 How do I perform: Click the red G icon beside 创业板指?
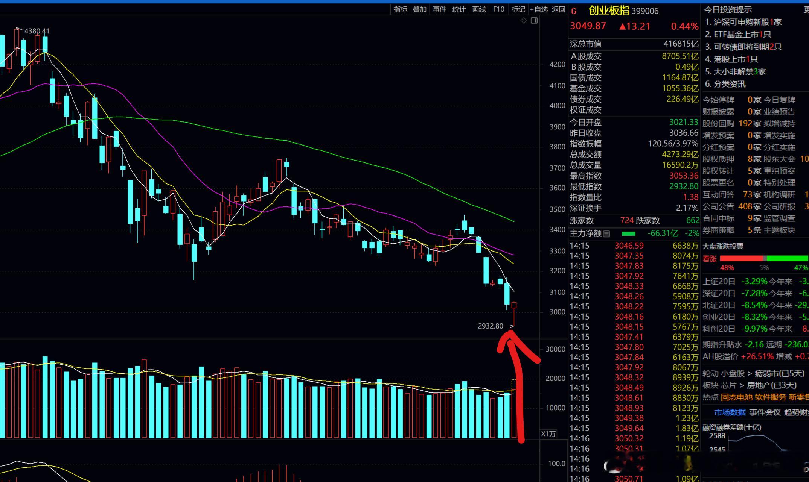click(574, 11)
